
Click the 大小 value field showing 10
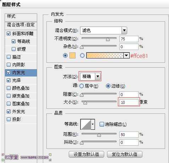tap(129, 102)
